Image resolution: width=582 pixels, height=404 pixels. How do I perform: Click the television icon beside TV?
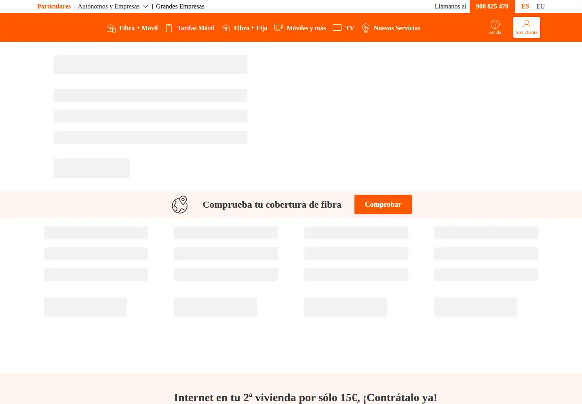tap(337, 28)
